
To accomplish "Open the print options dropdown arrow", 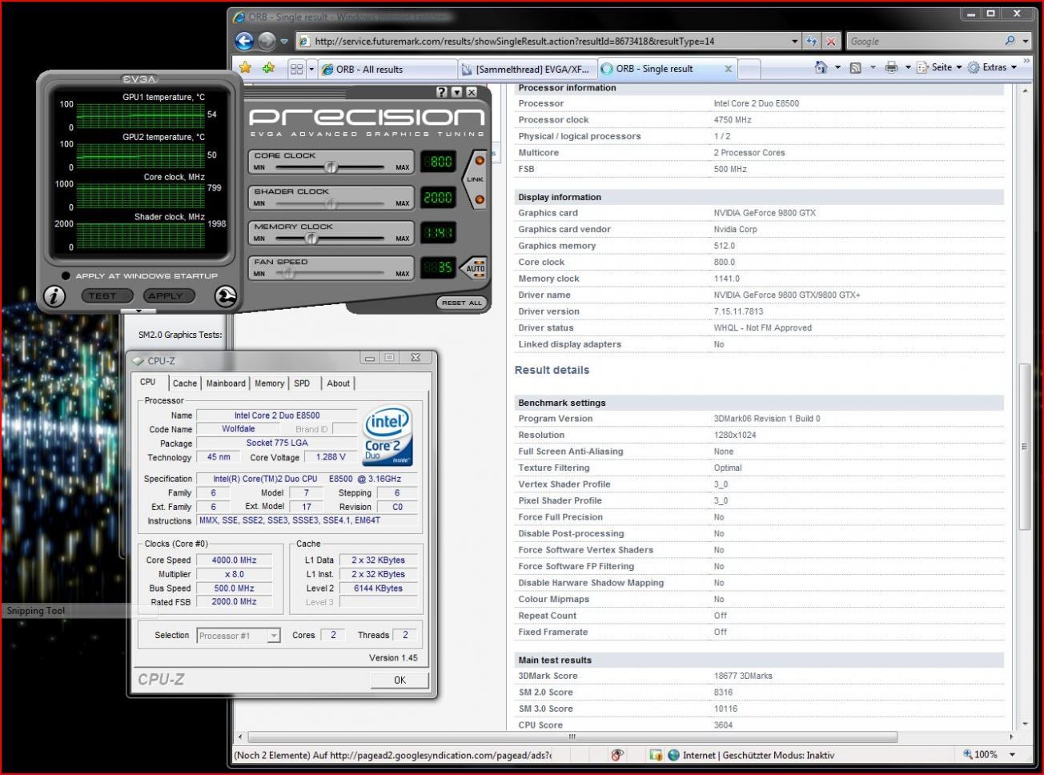I will click(907, 68).
